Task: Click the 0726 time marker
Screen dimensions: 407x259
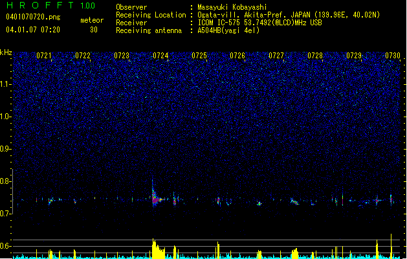Action: coord(237,56)
